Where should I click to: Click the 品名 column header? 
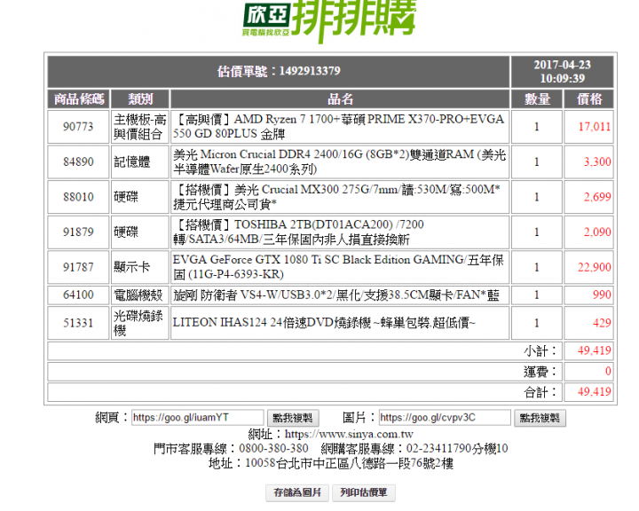(x=340, y=99)
